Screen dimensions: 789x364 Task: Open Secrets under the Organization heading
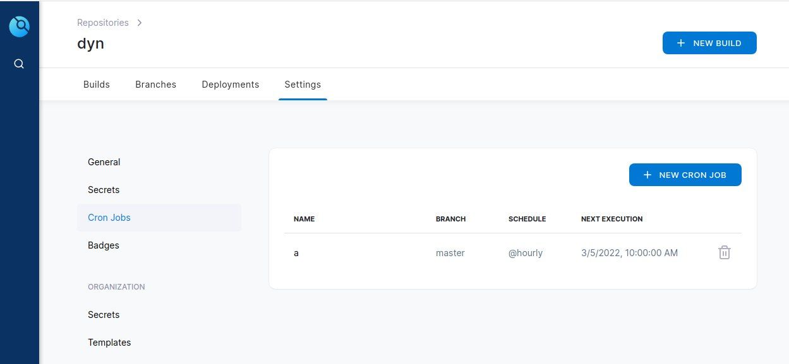point(104,315)
